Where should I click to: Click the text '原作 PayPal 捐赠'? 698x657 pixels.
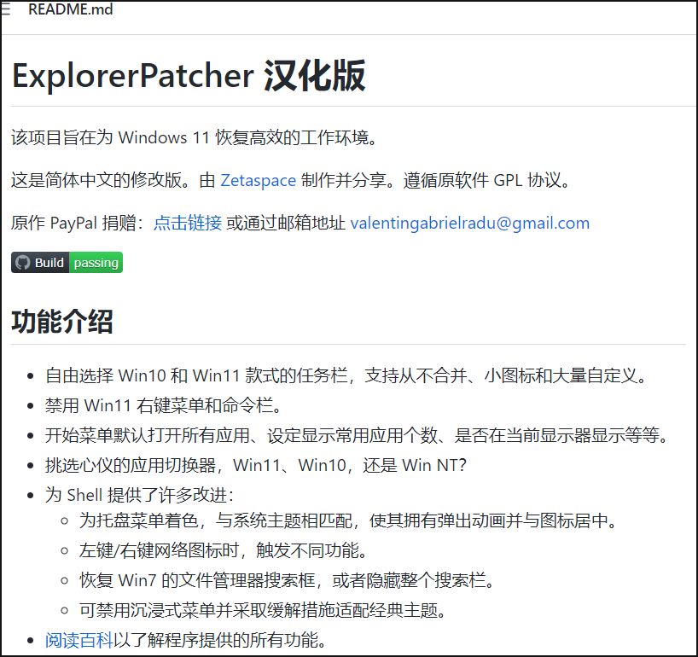73,223
